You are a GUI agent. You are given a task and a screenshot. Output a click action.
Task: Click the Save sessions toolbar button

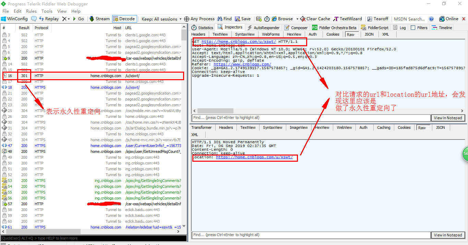[x=243, y=19]
